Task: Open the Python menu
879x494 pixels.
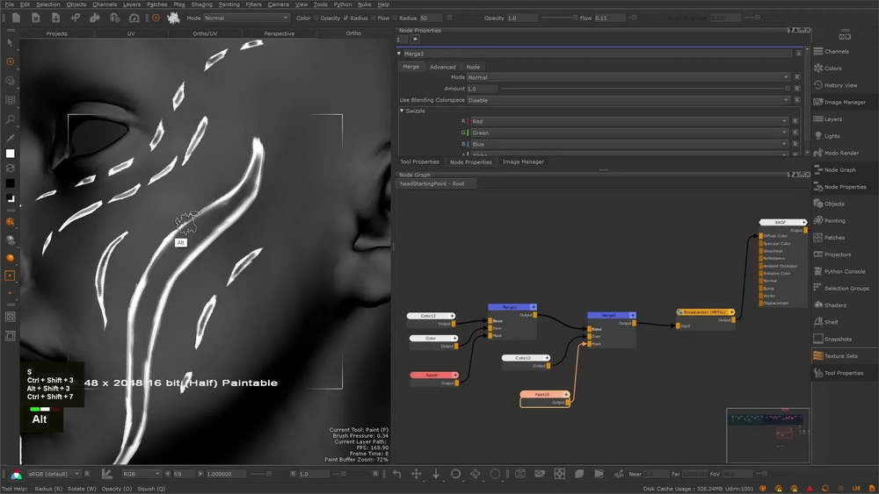Action: [343, 4]
